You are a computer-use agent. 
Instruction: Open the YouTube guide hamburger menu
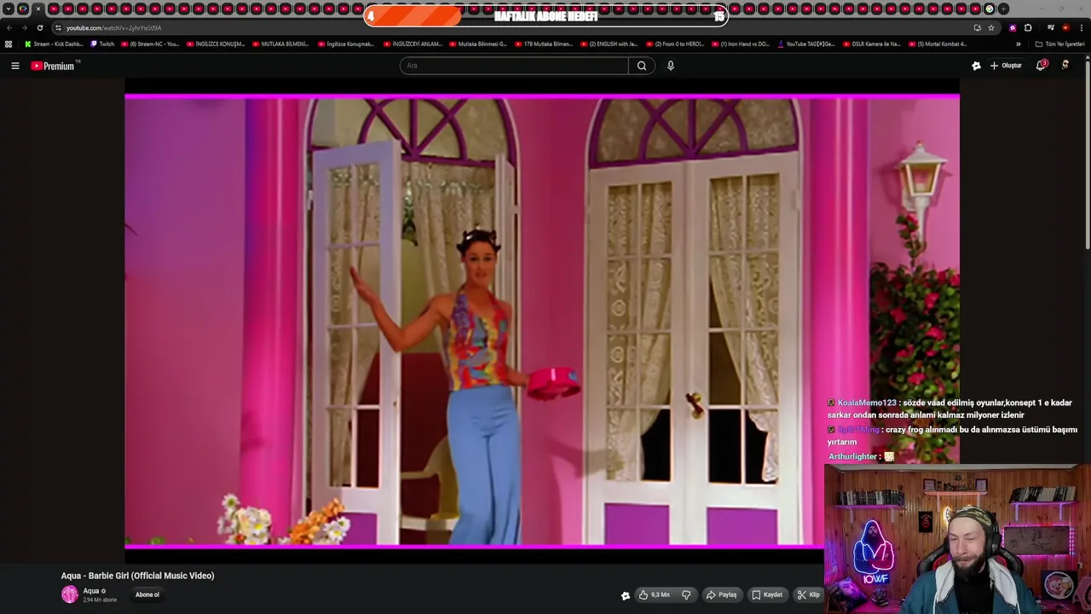(15, 66)
